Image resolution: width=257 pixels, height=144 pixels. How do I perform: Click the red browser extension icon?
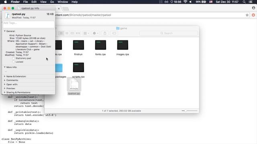pos(253,15)
